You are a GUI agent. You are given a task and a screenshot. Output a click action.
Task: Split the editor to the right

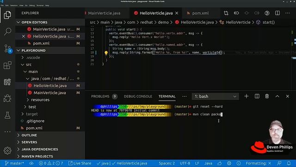[277, 13]
